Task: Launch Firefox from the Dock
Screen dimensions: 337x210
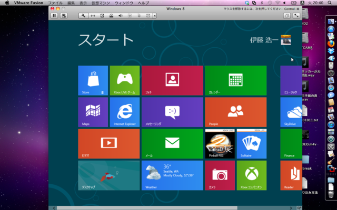Action: click(331, 44)
